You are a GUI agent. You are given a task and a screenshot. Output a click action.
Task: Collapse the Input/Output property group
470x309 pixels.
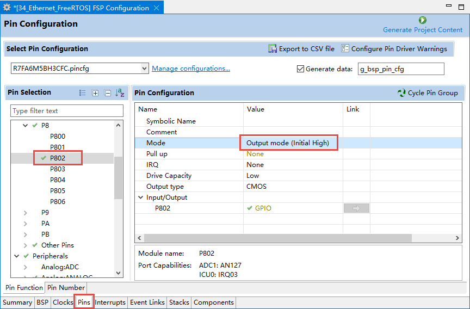click(140, 197)
